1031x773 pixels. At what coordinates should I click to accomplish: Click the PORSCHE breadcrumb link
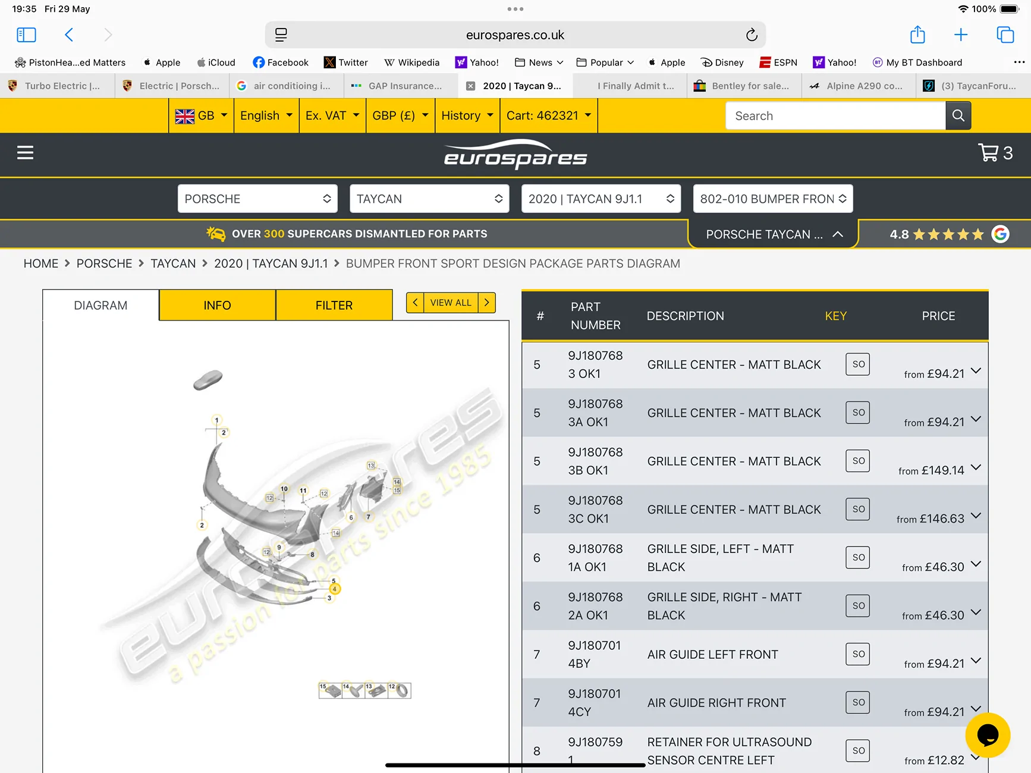click(x=105, y=263)
